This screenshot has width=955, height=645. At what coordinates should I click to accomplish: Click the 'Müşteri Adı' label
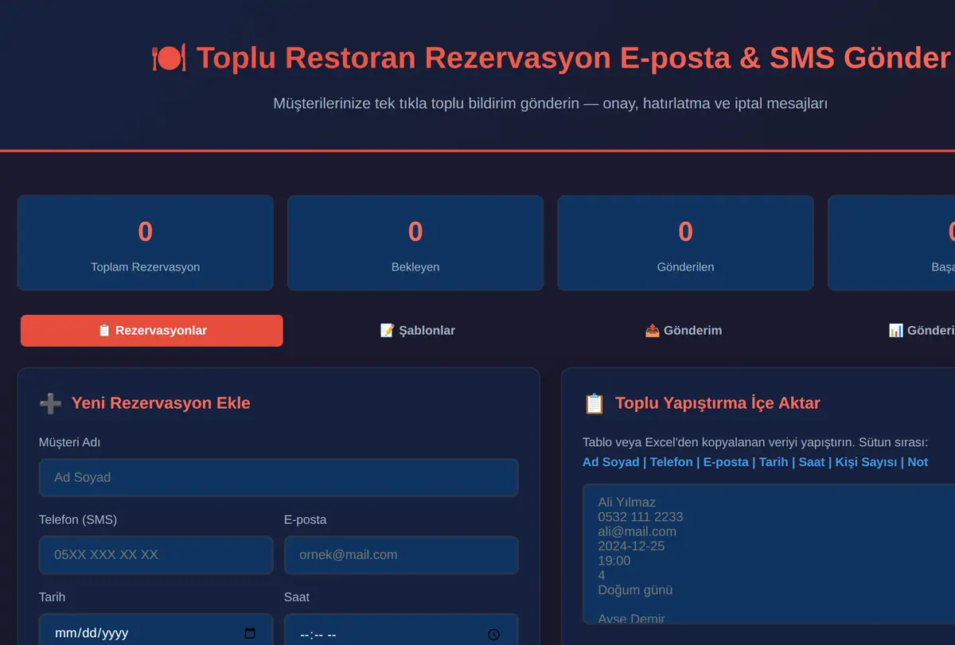(70, 442)
